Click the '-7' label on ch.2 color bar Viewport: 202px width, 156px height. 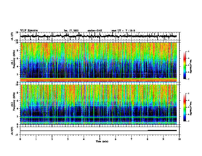click(x=188, y=121)
